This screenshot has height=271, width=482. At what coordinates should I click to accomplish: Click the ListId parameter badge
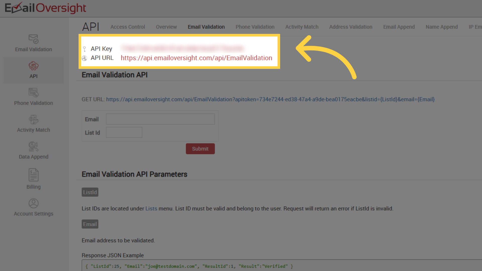[90, 192]
